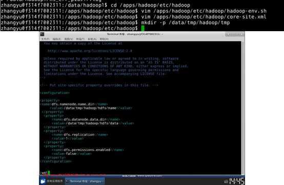Image resolution: width=284 pixels, height=185 pixels.
Task: Click the vim core-site.xml command line
Action: click(x=204, y=17)
